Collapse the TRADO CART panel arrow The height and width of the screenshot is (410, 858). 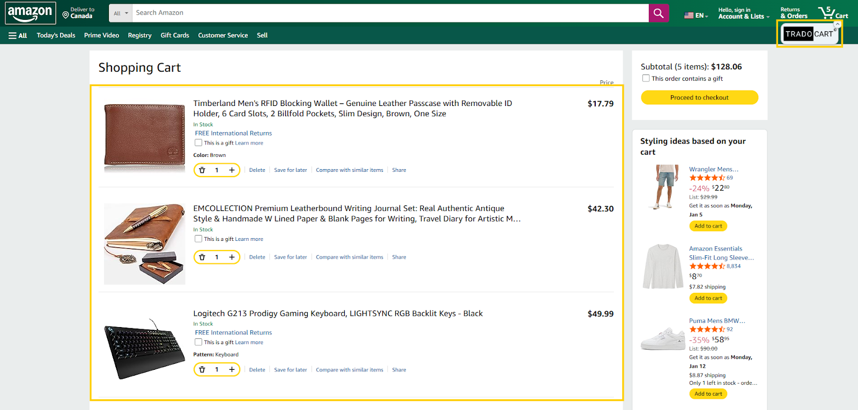click(x=837, y=24)
